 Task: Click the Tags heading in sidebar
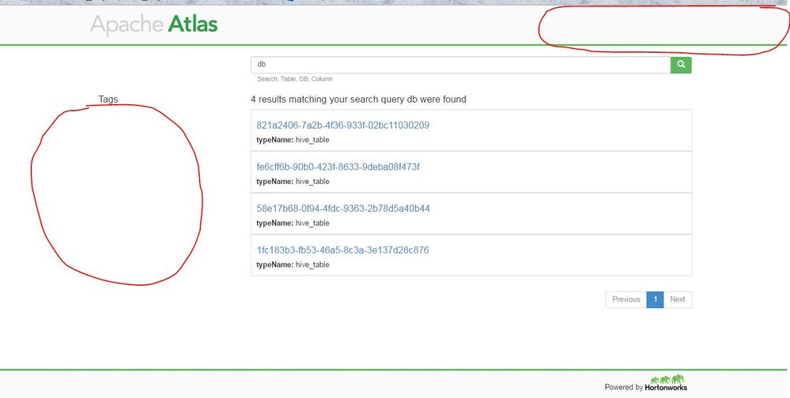[x=108, y=99]
